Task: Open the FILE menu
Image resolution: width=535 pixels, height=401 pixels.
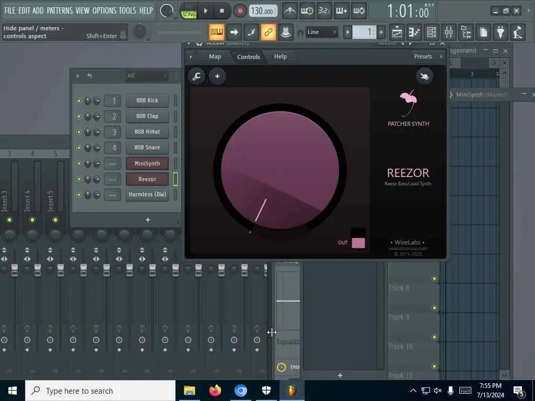Action: (9, 10)
